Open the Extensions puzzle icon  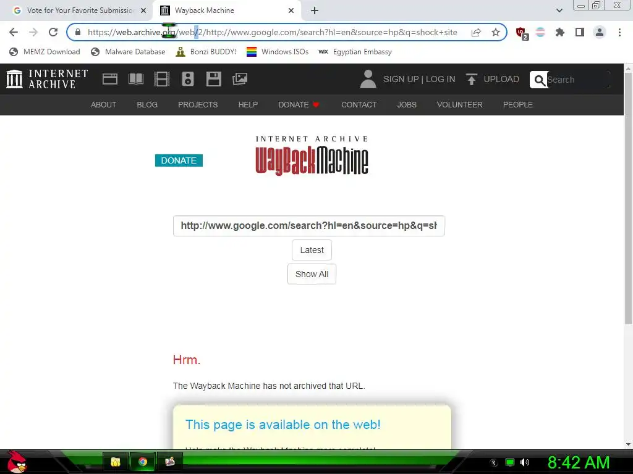click(x=560, y=32)
